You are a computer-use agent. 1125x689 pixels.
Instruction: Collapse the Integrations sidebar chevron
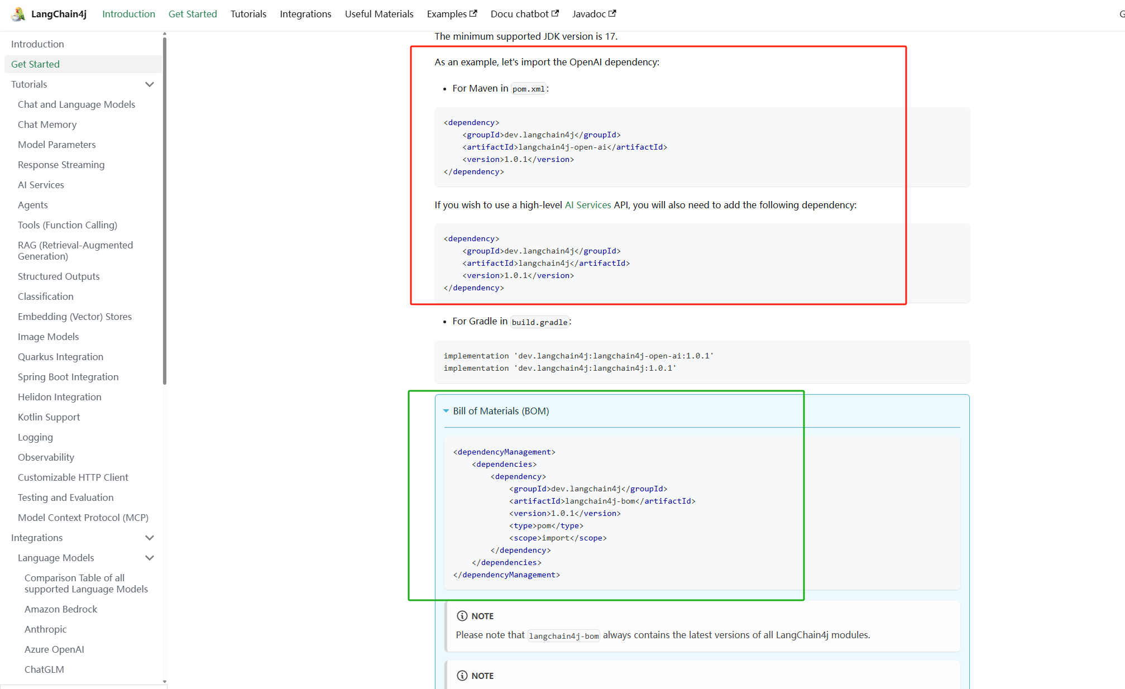coord(149,538)
